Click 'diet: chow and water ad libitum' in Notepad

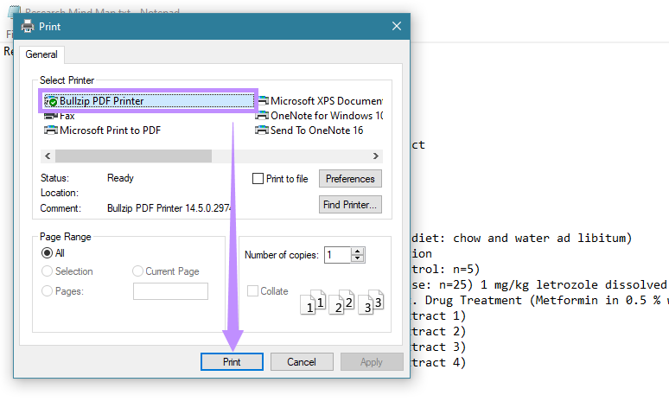[521, 239]
